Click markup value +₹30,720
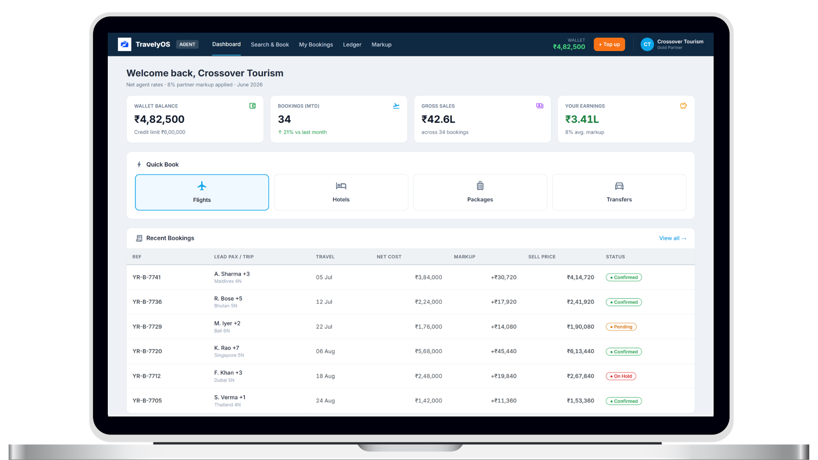Image resolution: width=818 pixels, height=460 pixels. [x=504, y=277]
